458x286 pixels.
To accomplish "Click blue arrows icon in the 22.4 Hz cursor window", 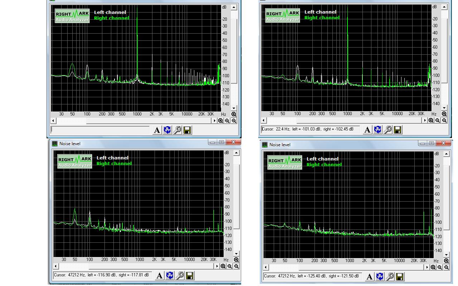I will 377,130.
